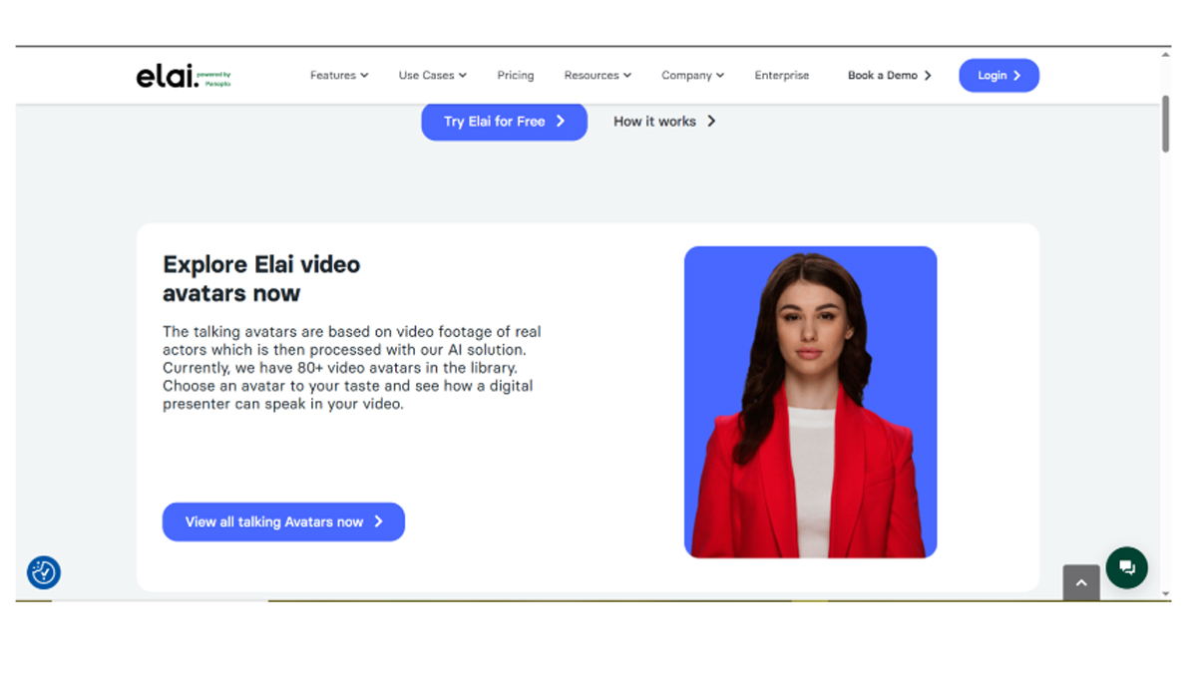The width and height of the screenshot is (1197, 673).
Task: Open the cookie preferences round icon
Action: coord(44,572)
